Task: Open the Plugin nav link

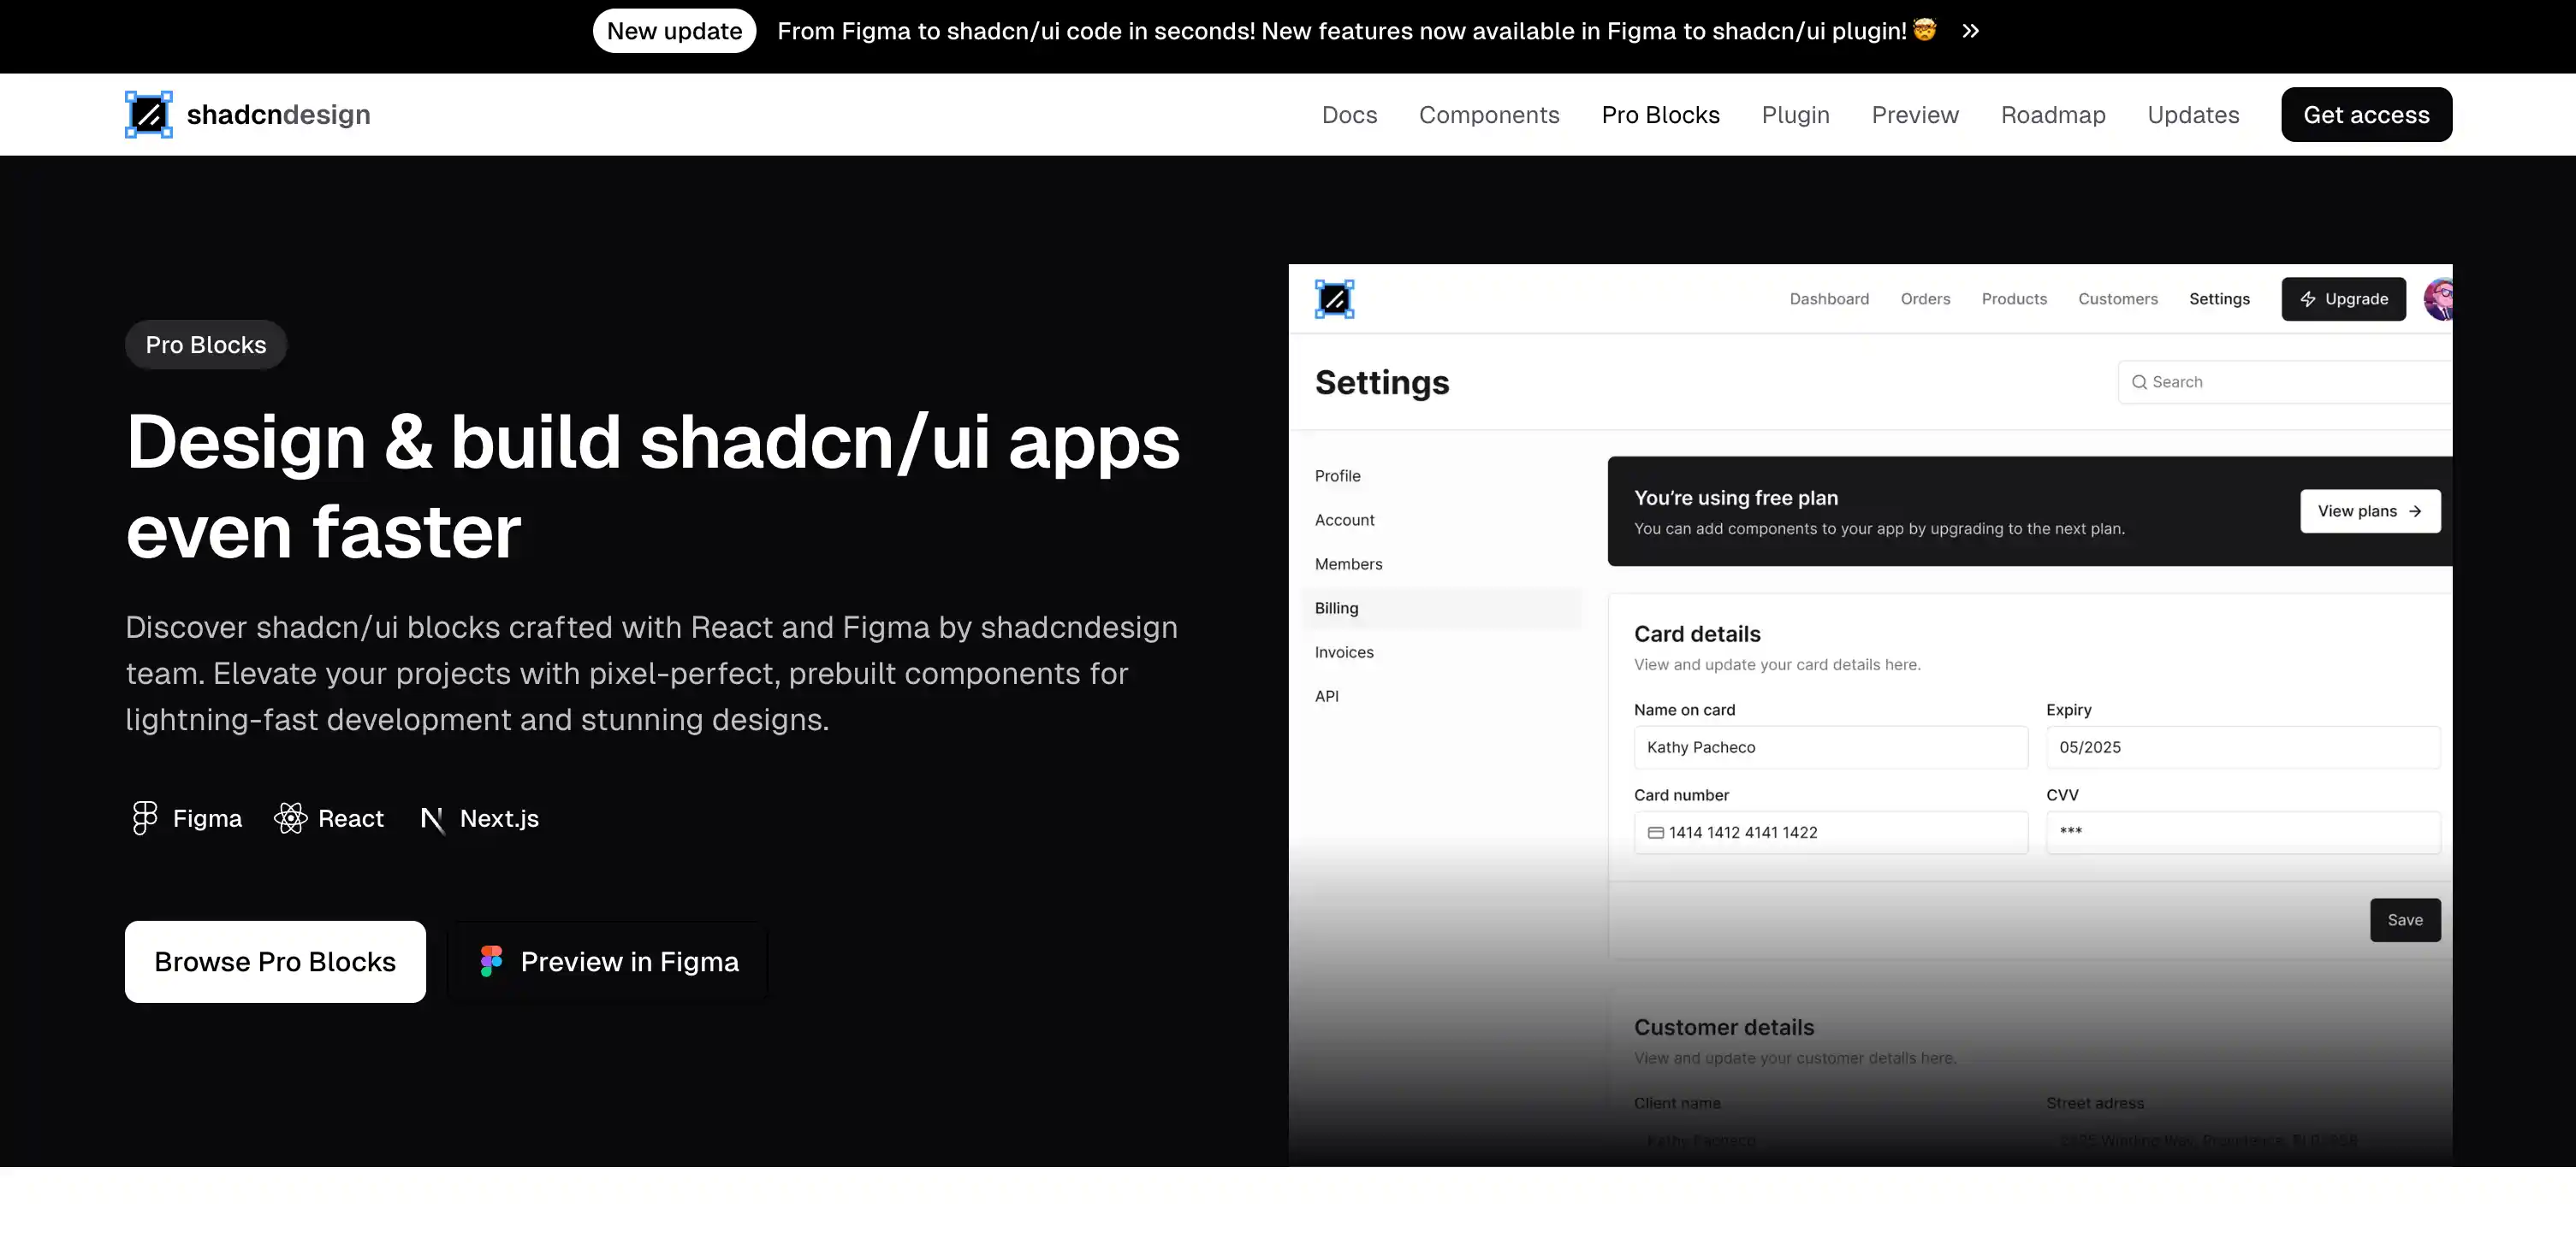Action: (x=1795, y=114)
